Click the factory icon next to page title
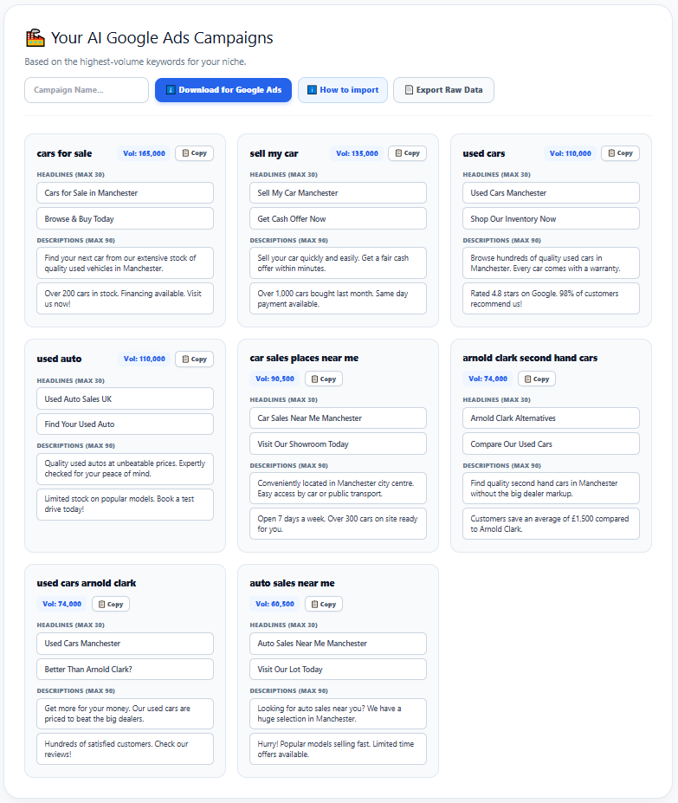Image resolution: width=678 pixels, height=803 pixels. [x=36, y=38]
